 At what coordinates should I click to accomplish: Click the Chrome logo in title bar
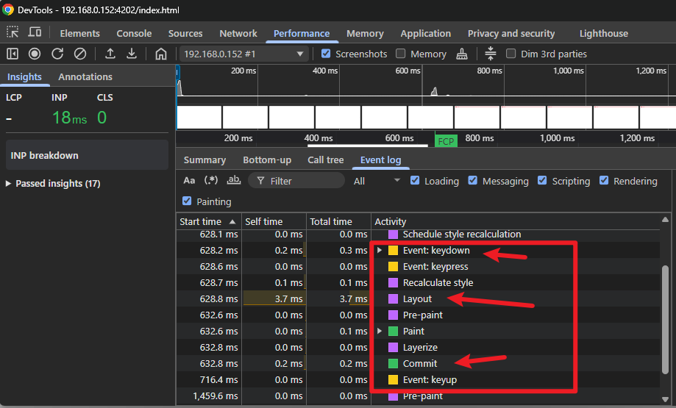tap(8, 10)
